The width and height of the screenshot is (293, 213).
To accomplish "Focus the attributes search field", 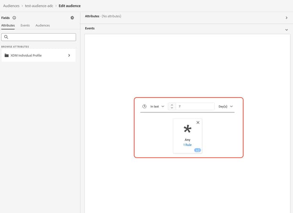I will 39,37.
